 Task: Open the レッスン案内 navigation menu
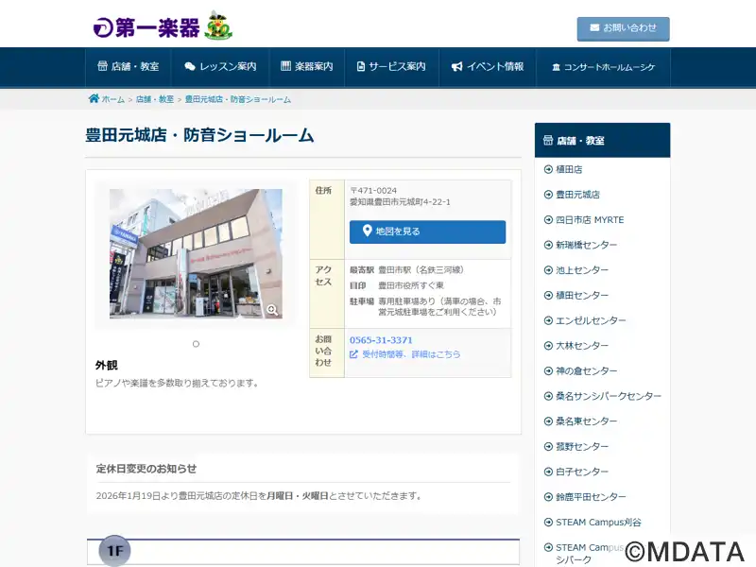(x=220, y=67)
